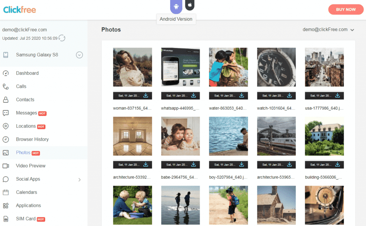Switch to the iOS (Apple) version
Screen dimensions: 366x226
190,5
